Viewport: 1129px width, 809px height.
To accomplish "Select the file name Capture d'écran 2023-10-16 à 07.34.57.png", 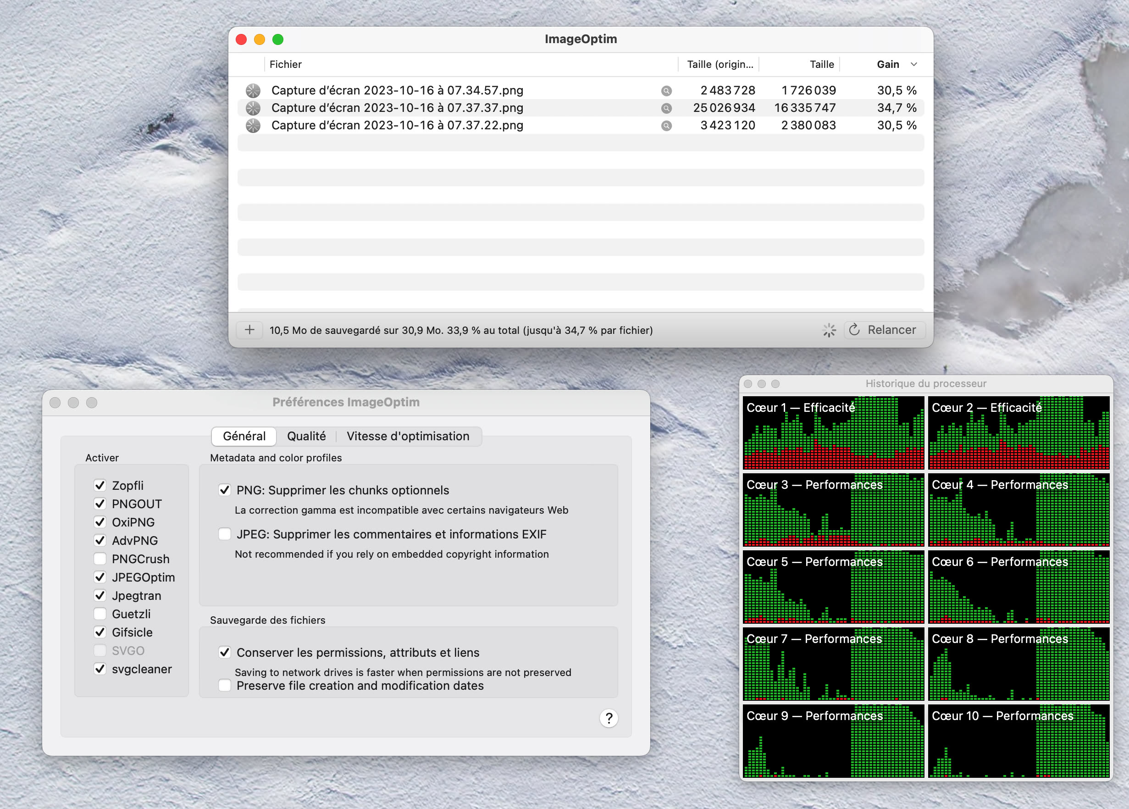I will click(397, 91).
